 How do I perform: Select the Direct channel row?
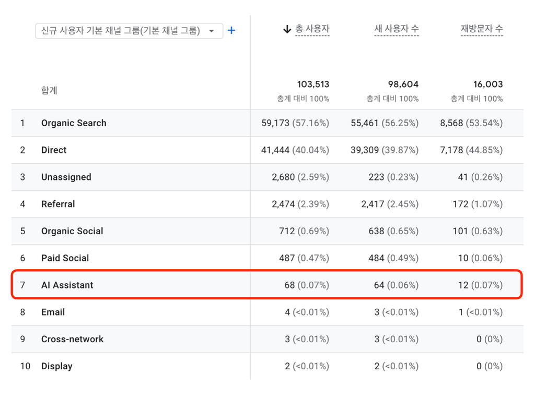(267, 150)
